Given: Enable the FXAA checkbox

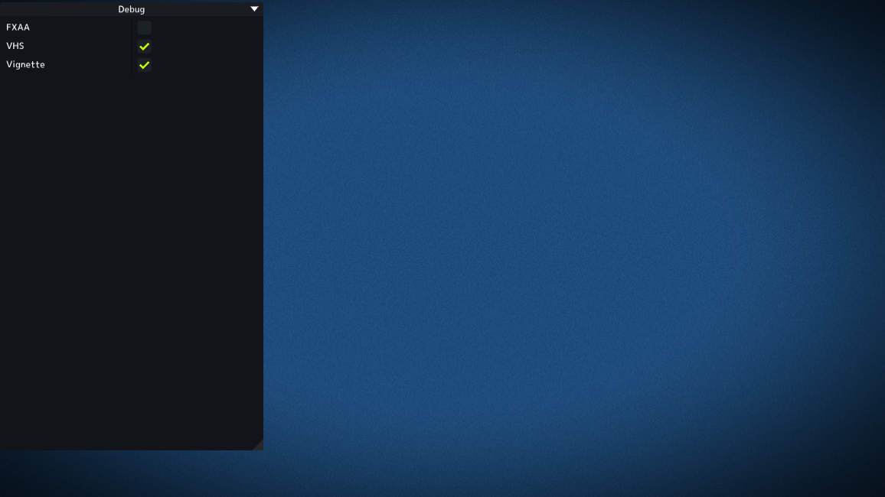Looking at the screenshot, I should coord(145,28).
